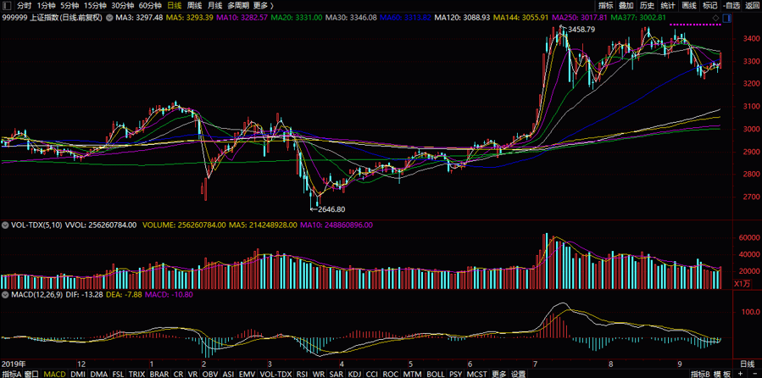
Task: Click the panel layout icon at top-left
Action: click(8, 5)
